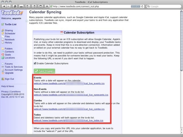Open the Files link
Screen dimensions: 183x137
(x=7, y=37)
